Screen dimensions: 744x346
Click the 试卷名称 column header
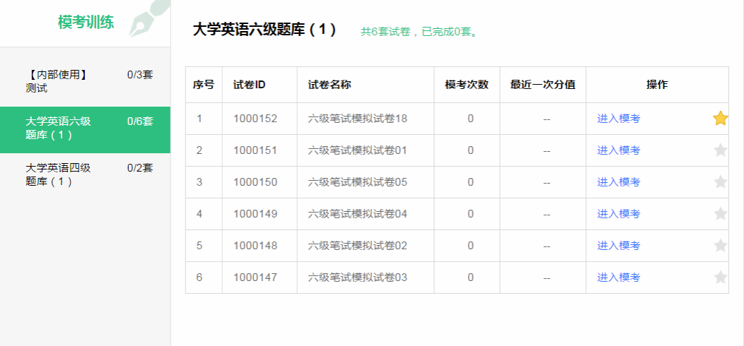pyautogui.click(x=330, y=85)
